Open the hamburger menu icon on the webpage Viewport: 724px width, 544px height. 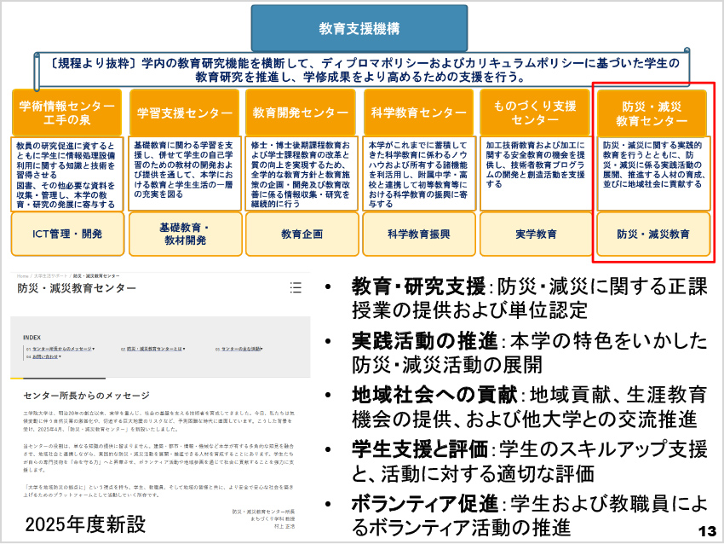point(296,288)
